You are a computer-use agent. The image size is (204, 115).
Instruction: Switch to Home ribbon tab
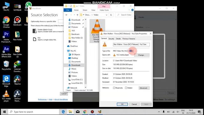coord(76,10)
